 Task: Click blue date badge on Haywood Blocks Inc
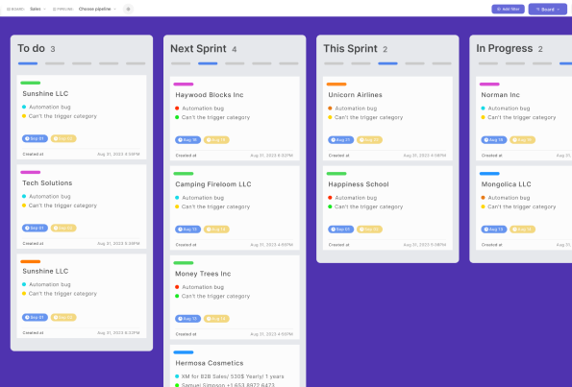click(187, 140)
